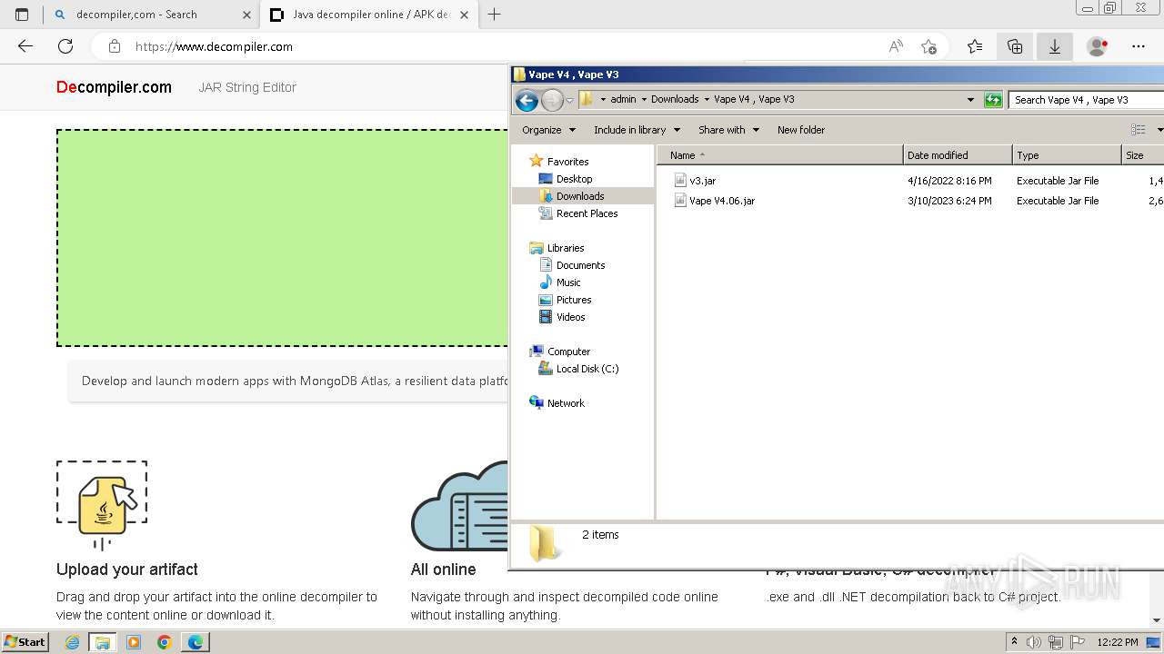The width and height of the screenshot is (1164, 654).
Task: Click the Upload your artifact Java icon
Action: [102, 505]
